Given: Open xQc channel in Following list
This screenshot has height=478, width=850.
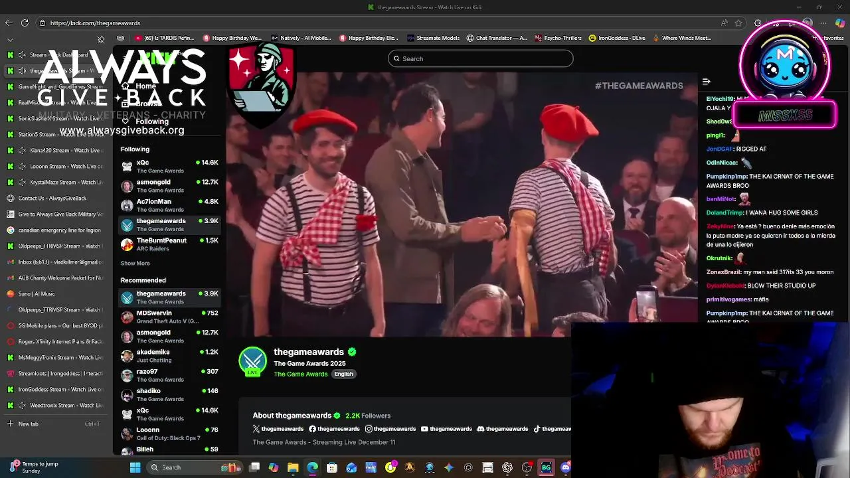Looking at the screenshot, I should pos(169,167).
